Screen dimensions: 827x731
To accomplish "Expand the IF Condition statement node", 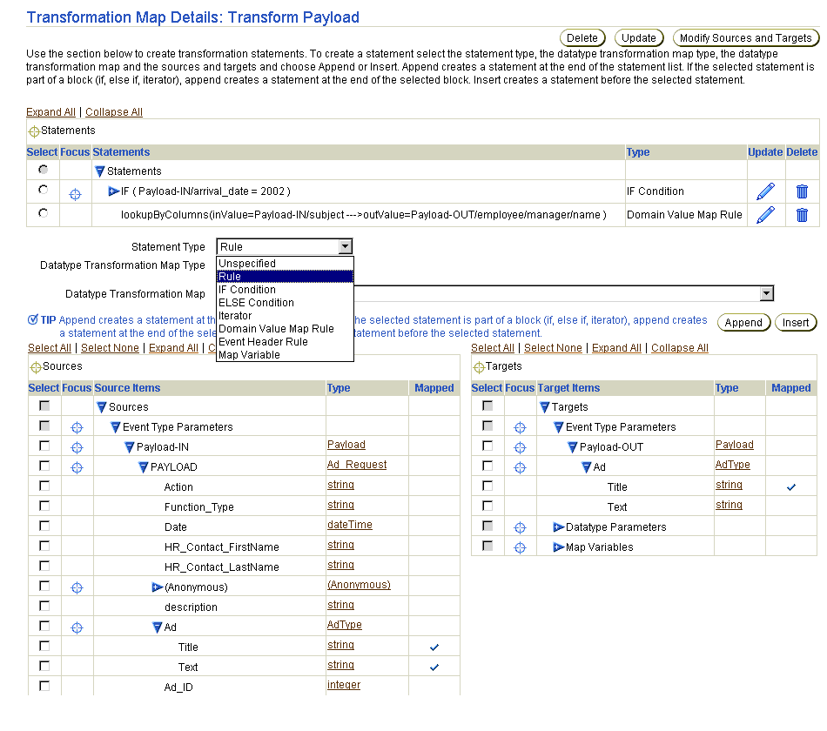I will pos(113,191).
